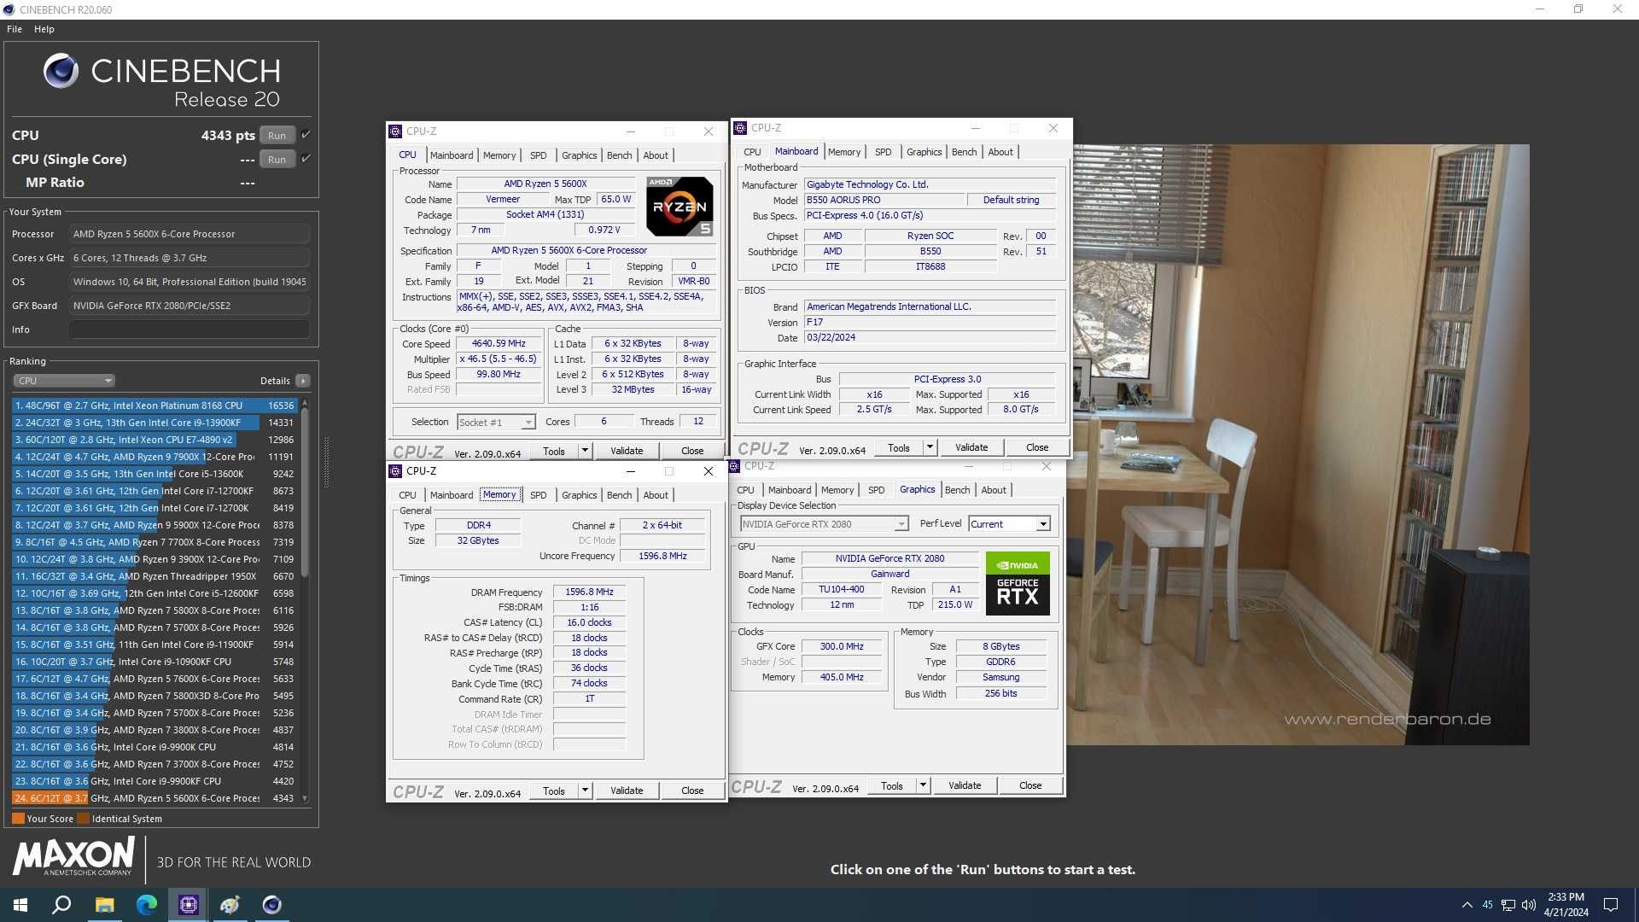
Task: Select CPU-Z taskbar icon
Action: [188, 905]
